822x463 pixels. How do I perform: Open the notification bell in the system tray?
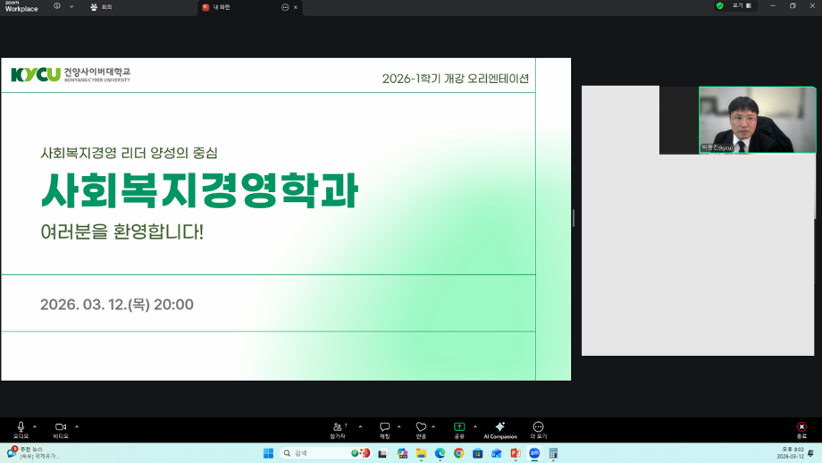(x=811, y=453)
